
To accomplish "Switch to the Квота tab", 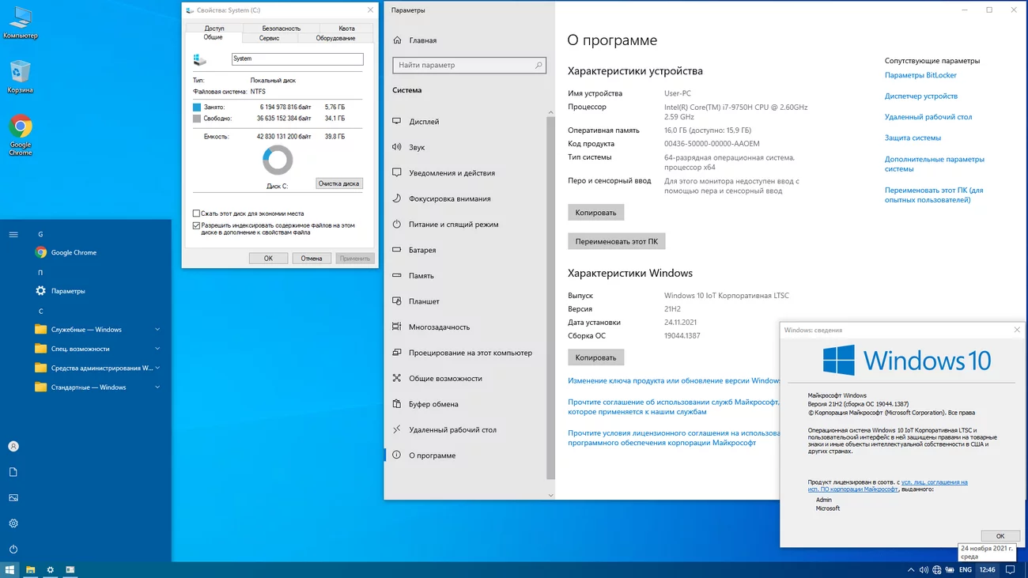I will pos(346,28).
